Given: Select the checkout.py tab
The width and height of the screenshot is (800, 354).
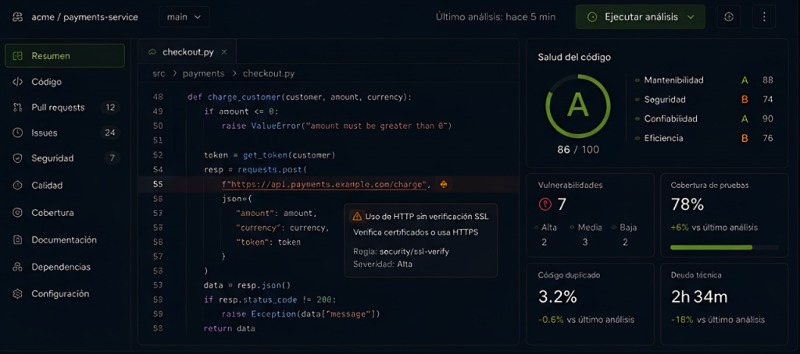Looking at the screenshot, I should point(187,52).
